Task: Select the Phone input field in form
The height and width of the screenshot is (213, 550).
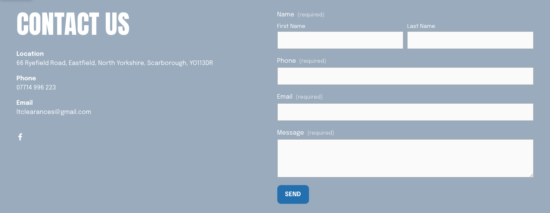Action: point(405,76)
